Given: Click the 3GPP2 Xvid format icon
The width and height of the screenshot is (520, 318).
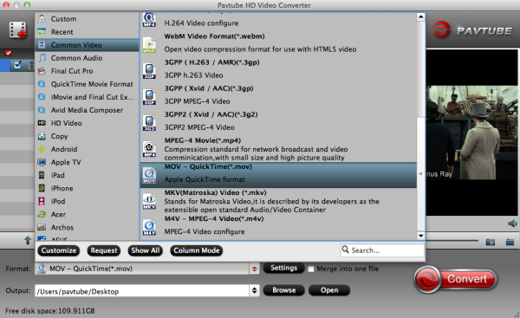Looking at the screenshot, I should [x=149, y=123].
